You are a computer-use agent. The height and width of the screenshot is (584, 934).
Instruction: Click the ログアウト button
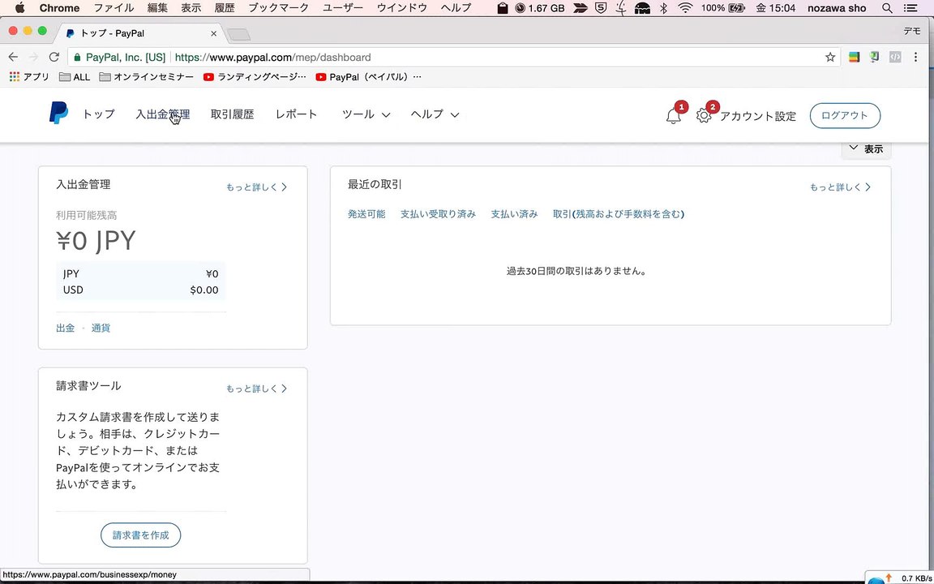pos(845,116)
